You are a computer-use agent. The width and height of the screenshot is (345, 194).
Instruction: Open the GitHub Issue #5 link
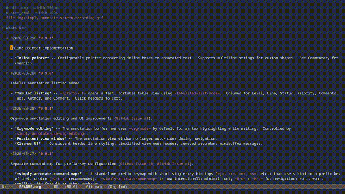(x=136, y=164)
